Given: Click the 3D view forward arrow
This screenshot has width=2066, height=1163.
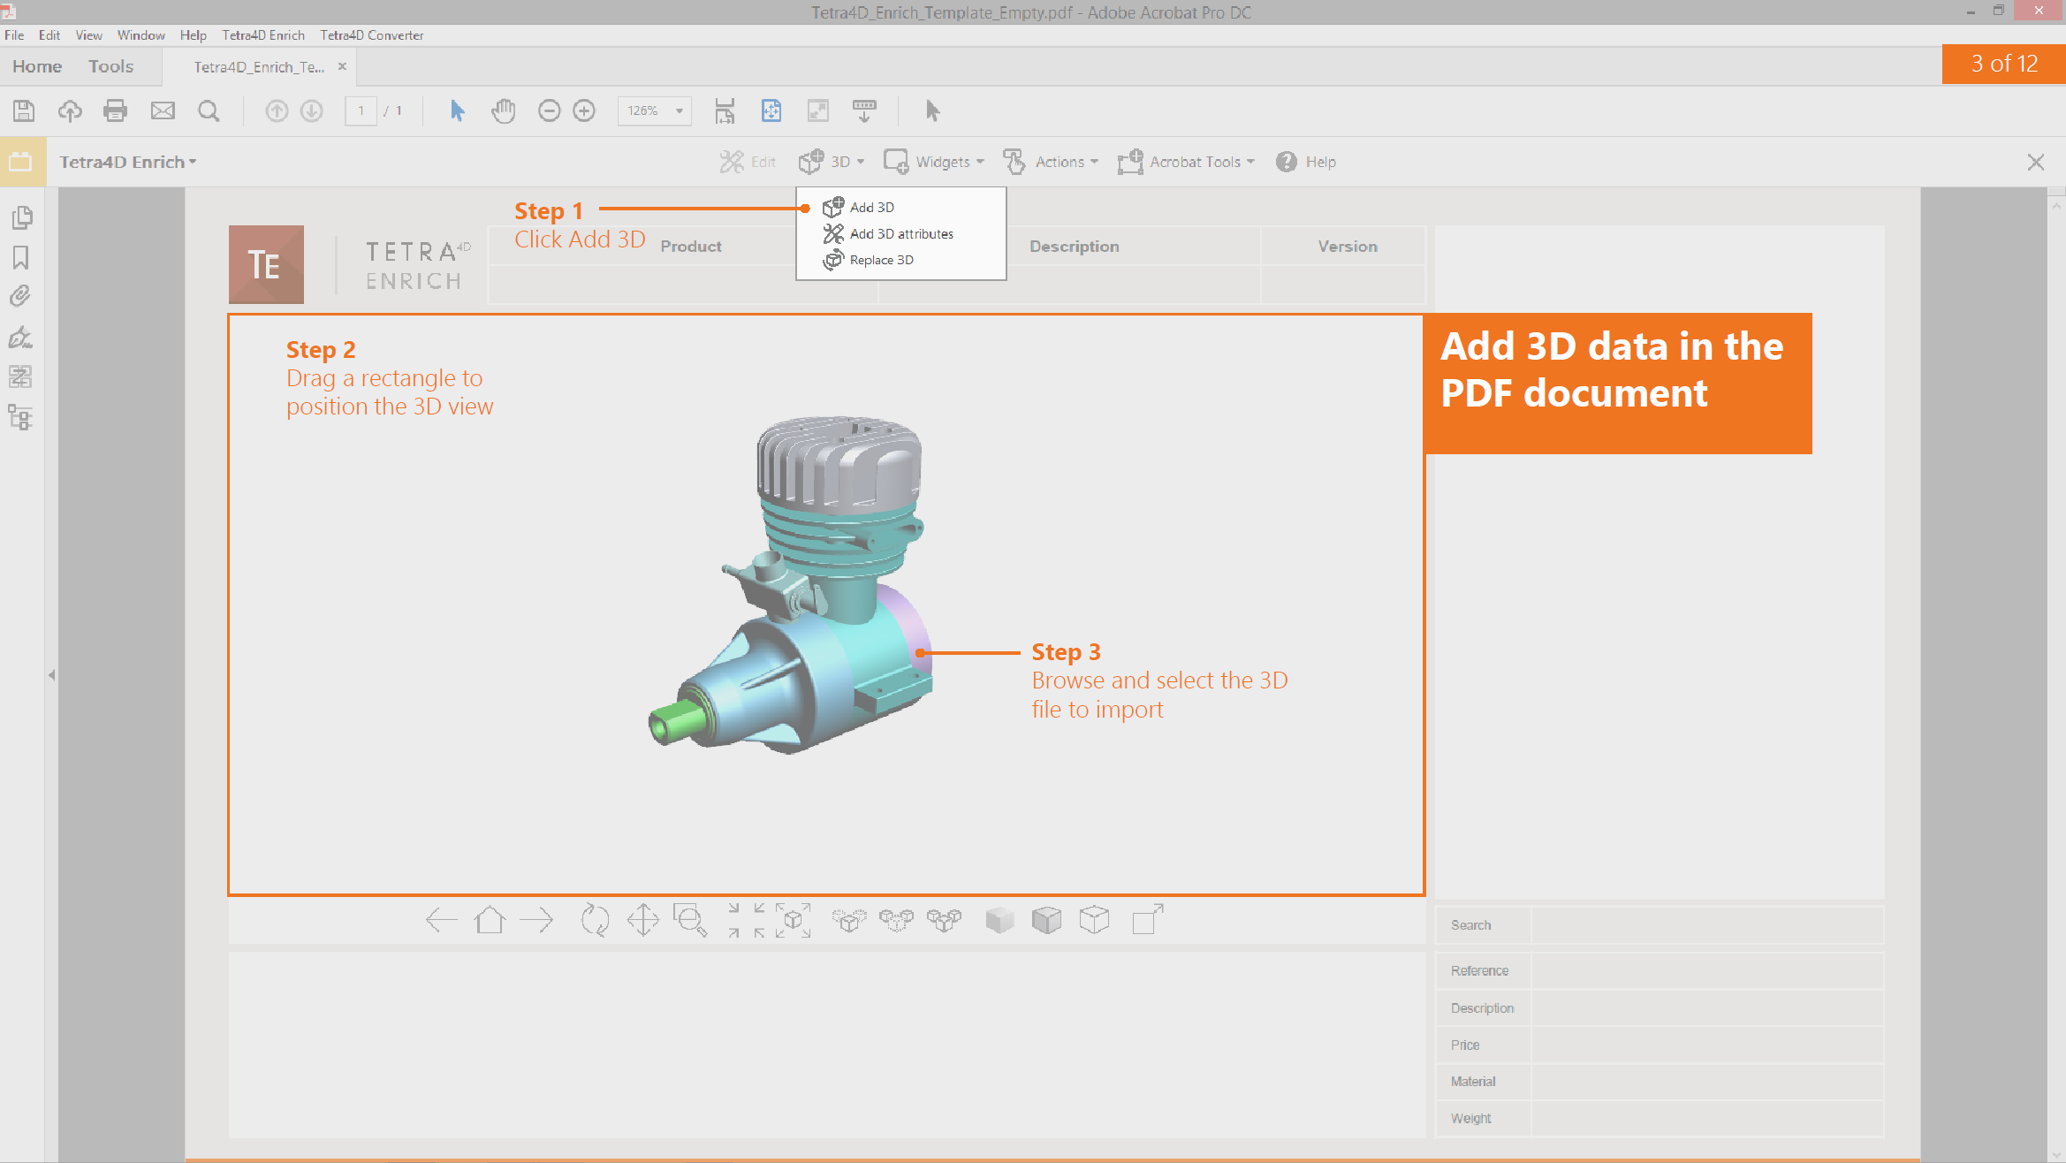Looking at the screenshot, I should [536, 920].
